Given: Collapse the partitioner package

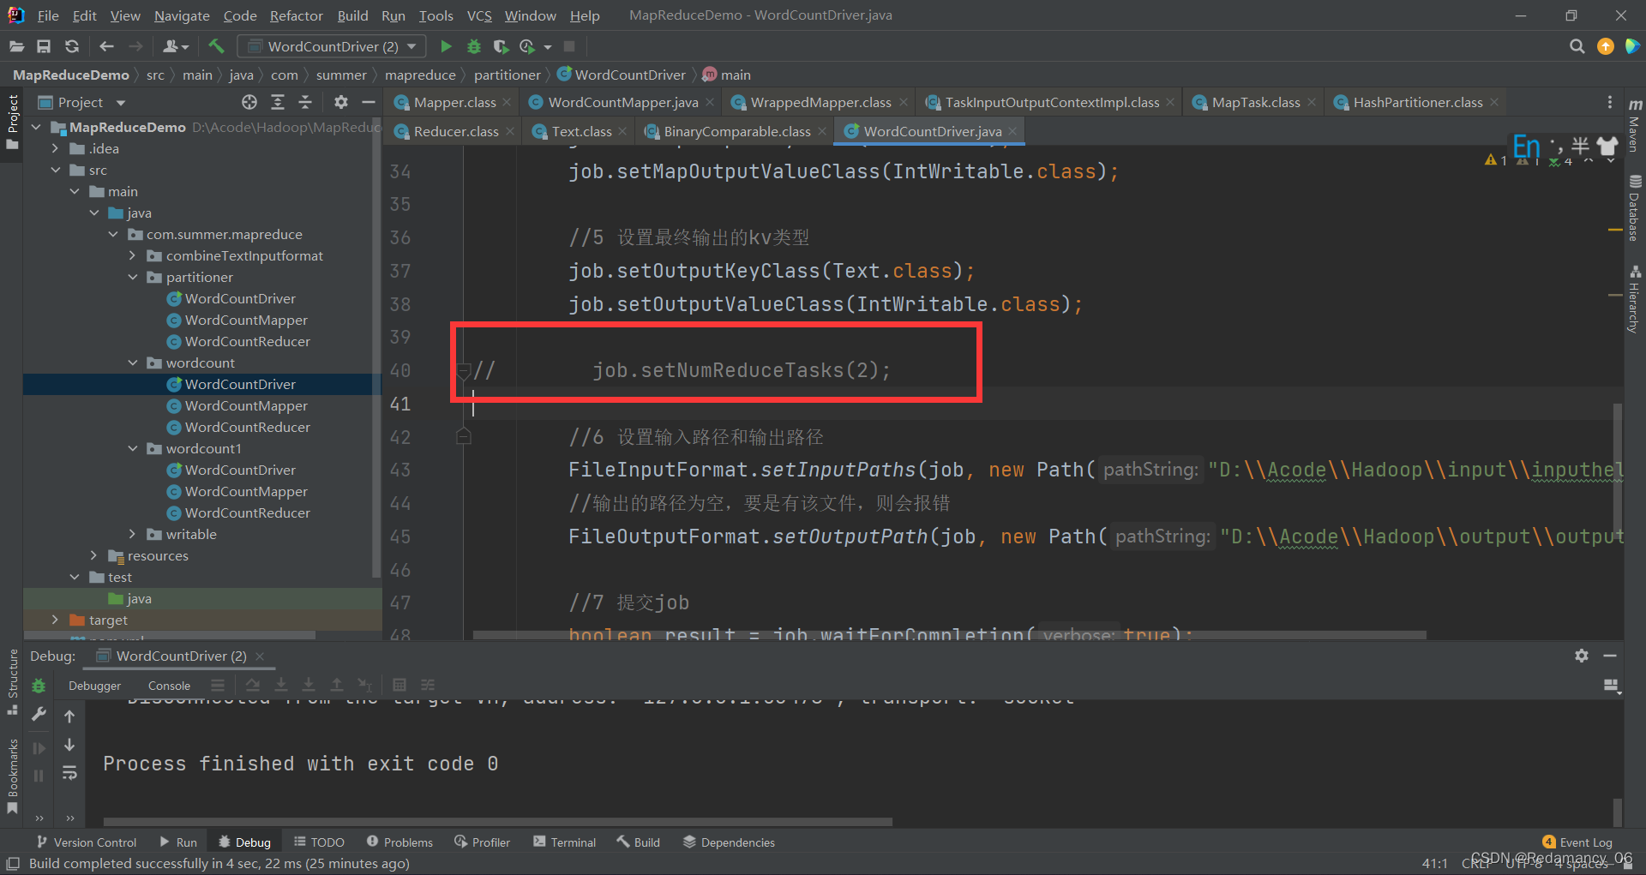Looking at the screenshot, I should point(132,277).
